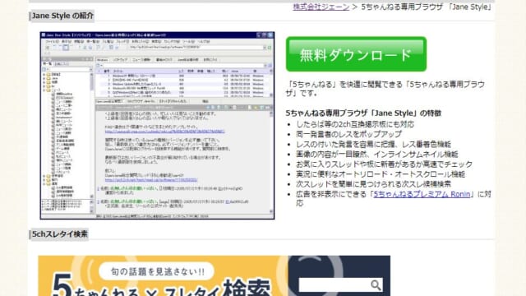
Task: Open the address bar dropdown arrow
Action: (265, 48)
